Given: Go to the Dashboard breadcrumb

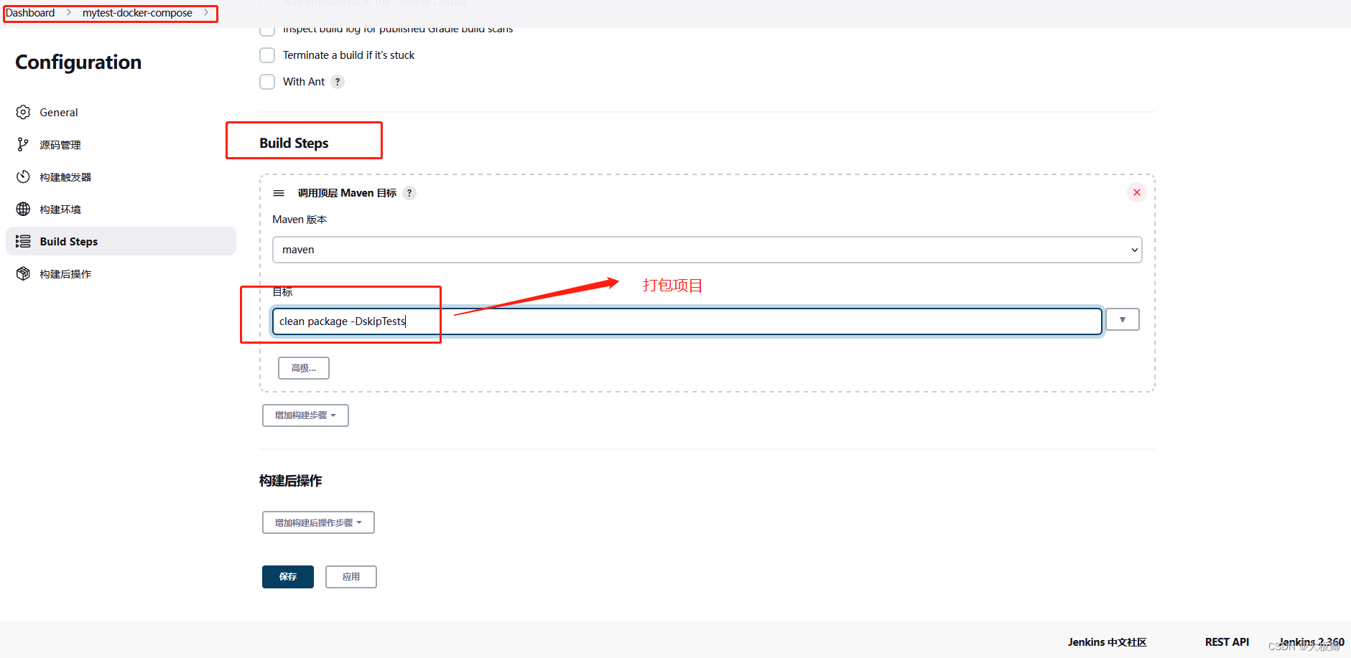Looking at the screenshot, I should 30,12.
